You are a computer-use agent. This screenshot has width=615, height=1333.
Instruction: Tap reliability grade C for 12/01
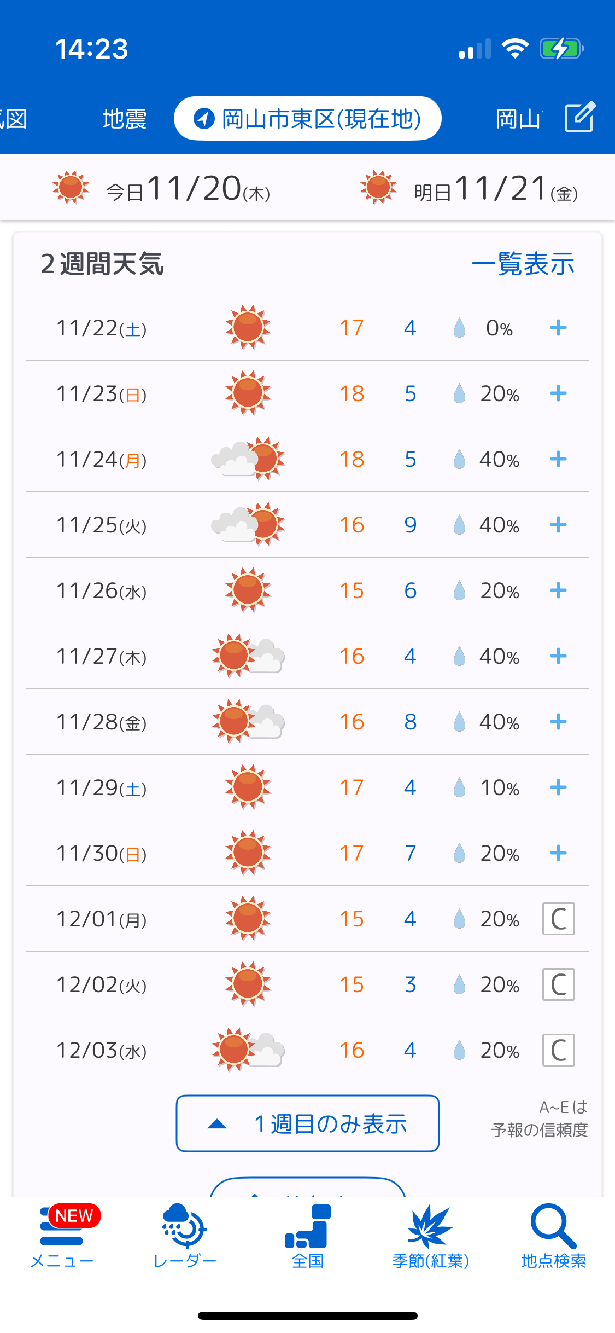[x=558, y=919]
